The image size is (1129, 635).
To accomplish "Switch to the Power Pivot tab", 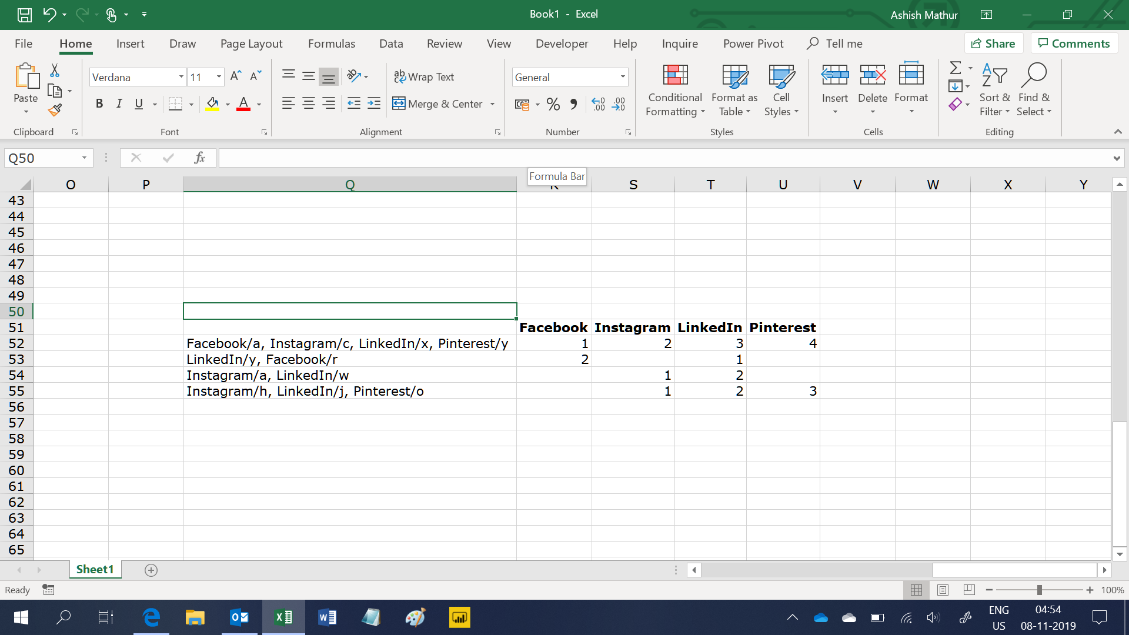I will coord(753,44).
